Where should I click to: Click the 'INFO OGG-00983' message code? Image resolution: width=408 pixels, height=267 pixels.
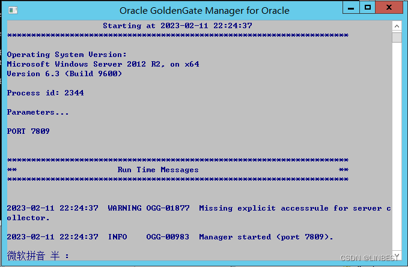pyautogui.click(x=148, y=237)
